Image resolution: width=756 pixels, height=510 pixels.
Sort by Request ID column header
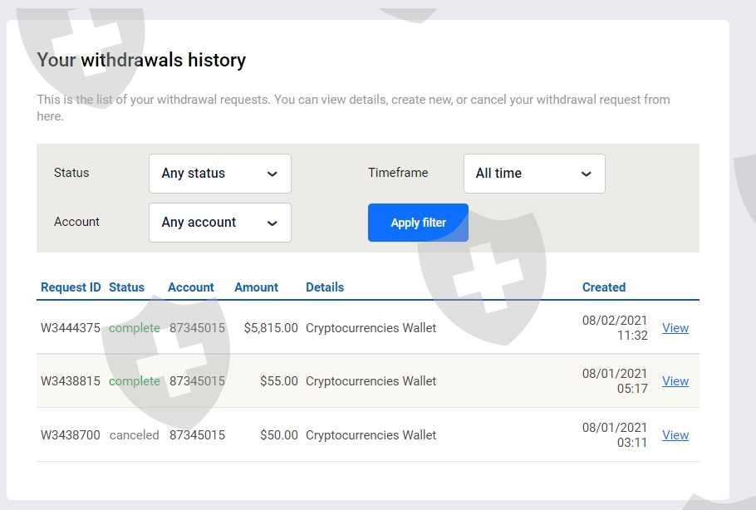point(71,287)
